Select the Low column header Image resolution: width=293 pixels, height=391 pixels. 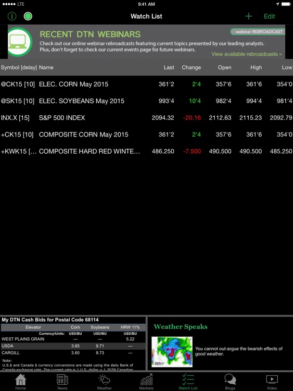287,67
